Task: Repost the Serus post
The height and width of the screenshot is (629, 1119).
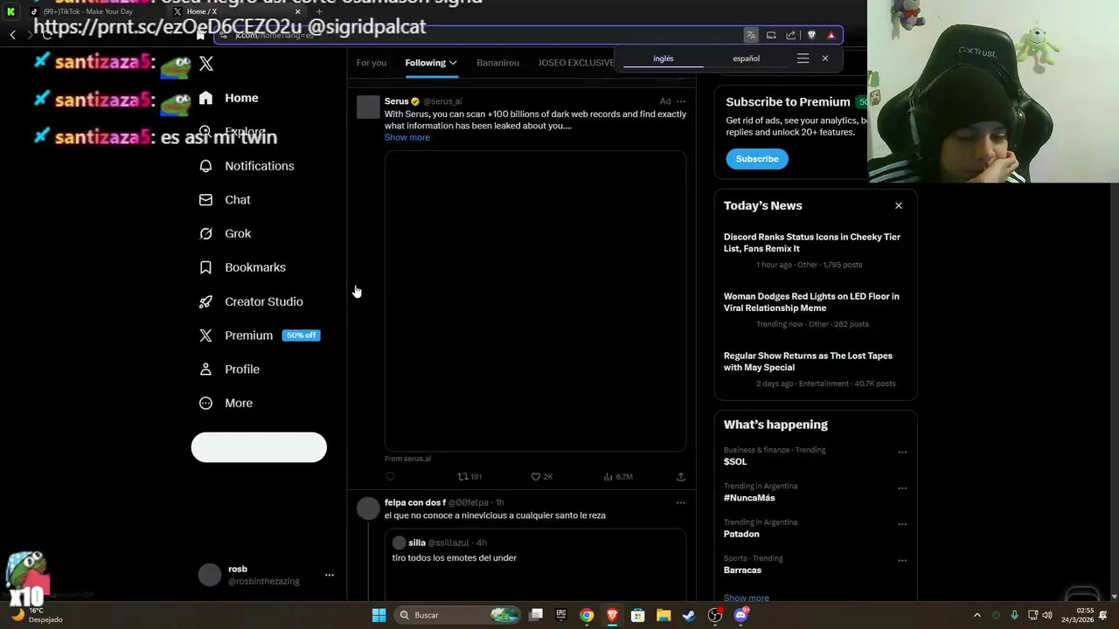Action: coord(469,477)
